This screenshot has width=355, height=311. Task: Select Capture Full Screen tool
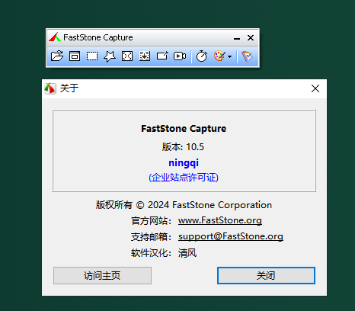pos(127,56)
